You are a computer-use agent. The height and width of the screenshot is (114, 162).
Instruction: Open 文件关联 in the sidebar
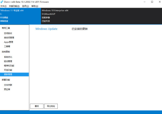8,85
